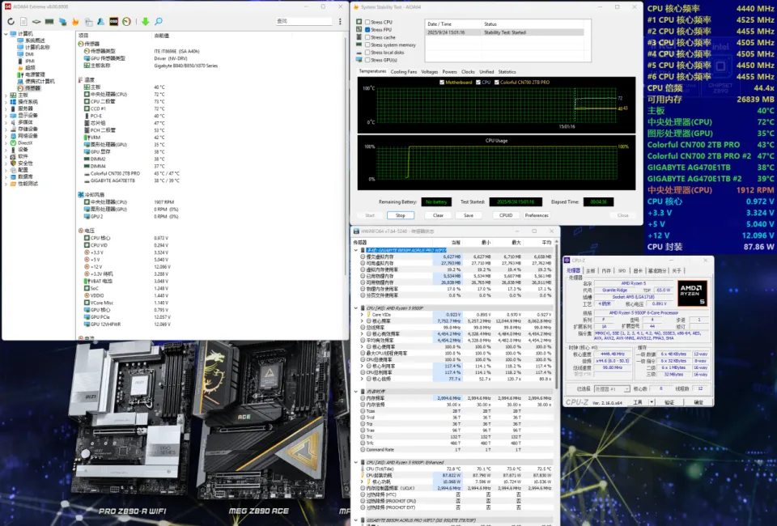Open the OSD panel icon in AIDA64 toolbar
The width and height of the screenshot is (777, 526).
pos(113,21)
